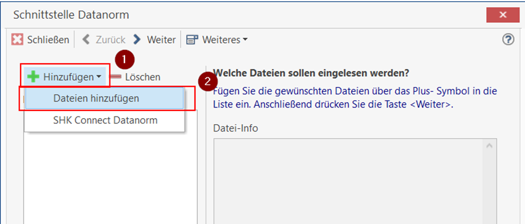Click the scroll-up arrow in Datei-Info box
The image size is (525, 224).
(x=489, y=146)
